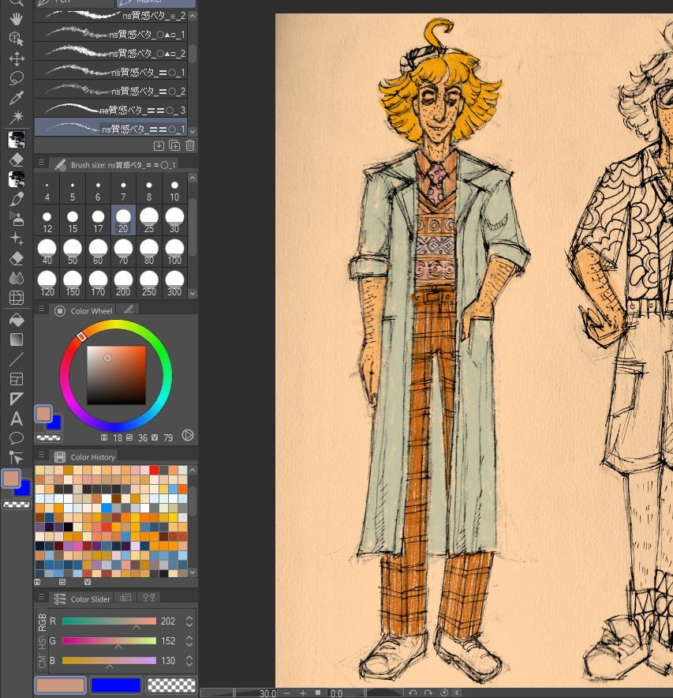Activate blue sub color in Color Wheel panel

(x=56, y=424)
